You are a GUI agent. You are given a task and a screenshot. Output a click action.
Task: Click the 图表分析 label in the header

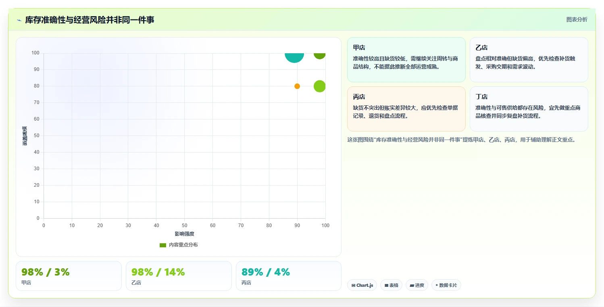pyautogui.click(x=577, y=19)
